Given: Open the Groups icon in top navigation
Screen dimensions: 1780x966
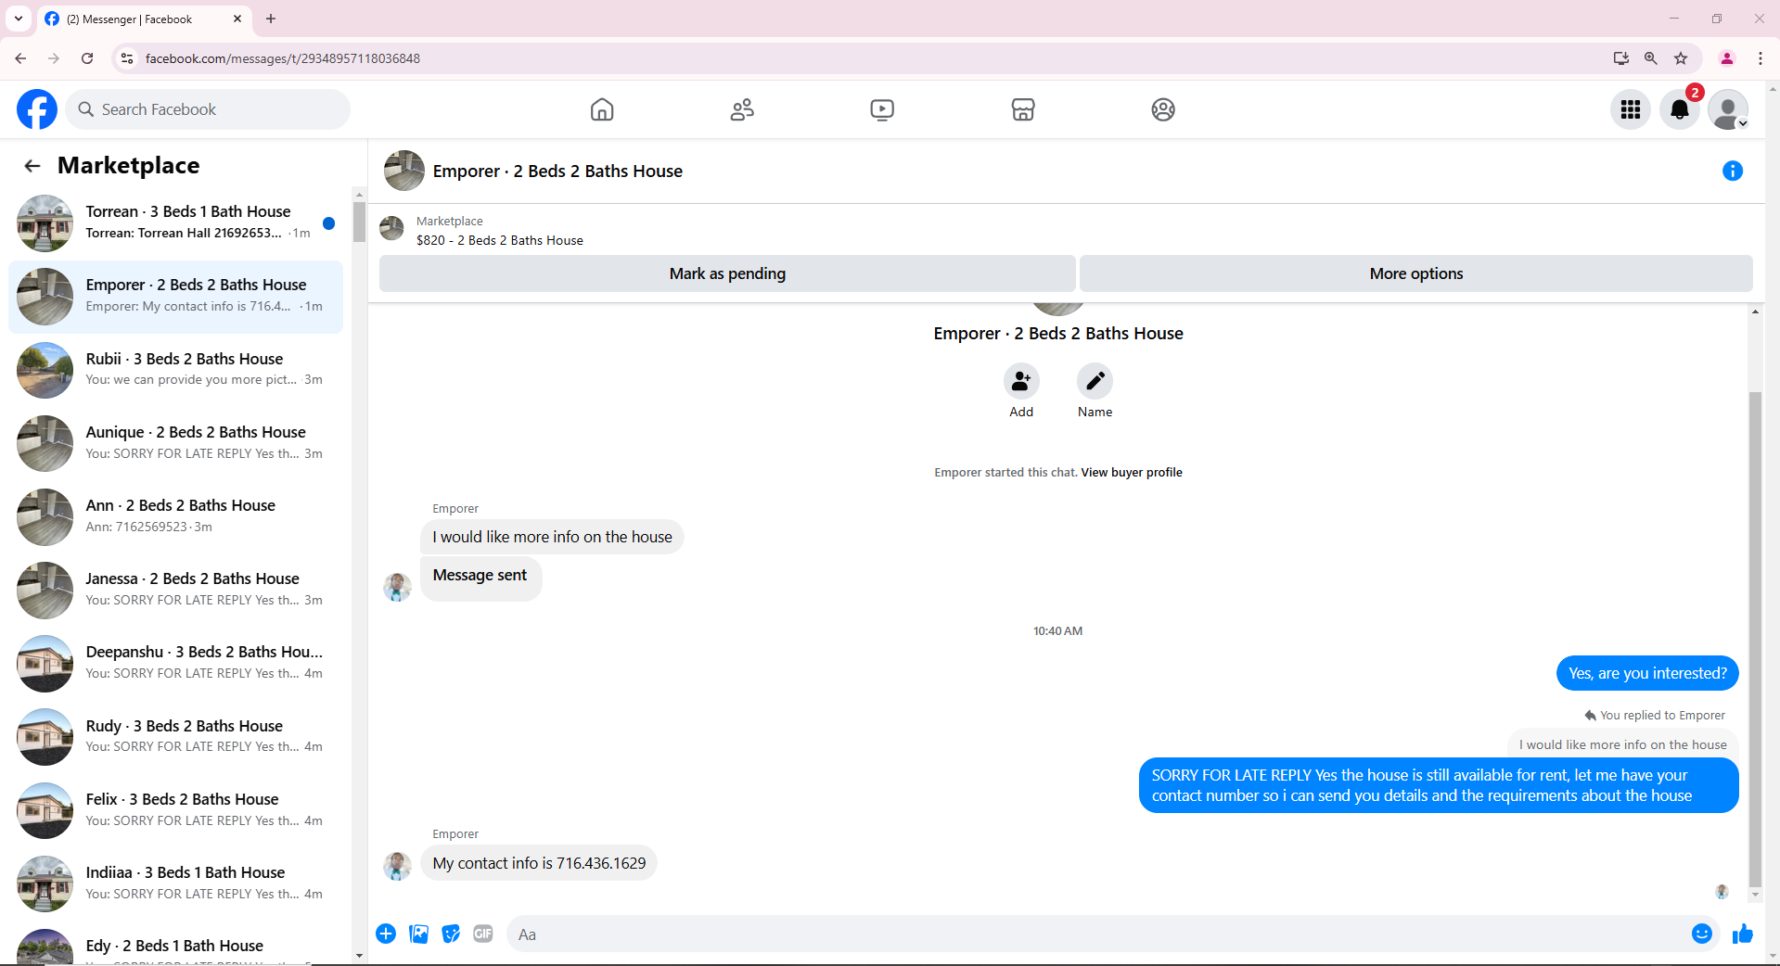Looking at the screenshot, I should pos(1163,109).
